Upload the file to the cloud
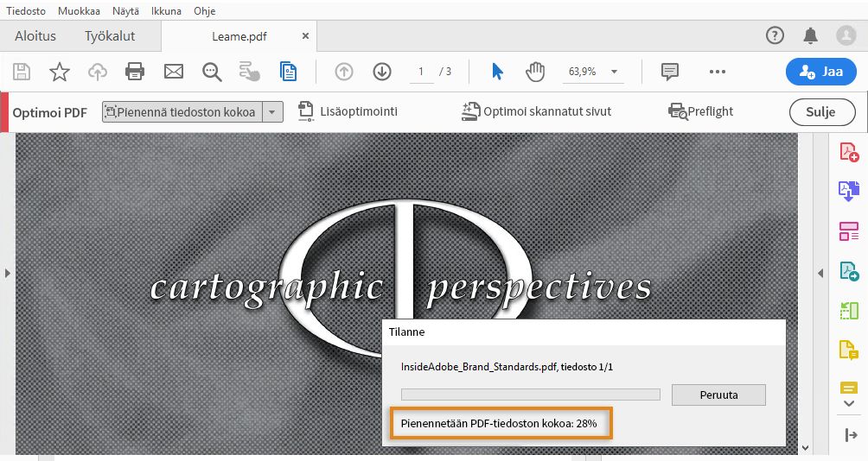Viewport: 868px width, 461px height. (98, 72)
